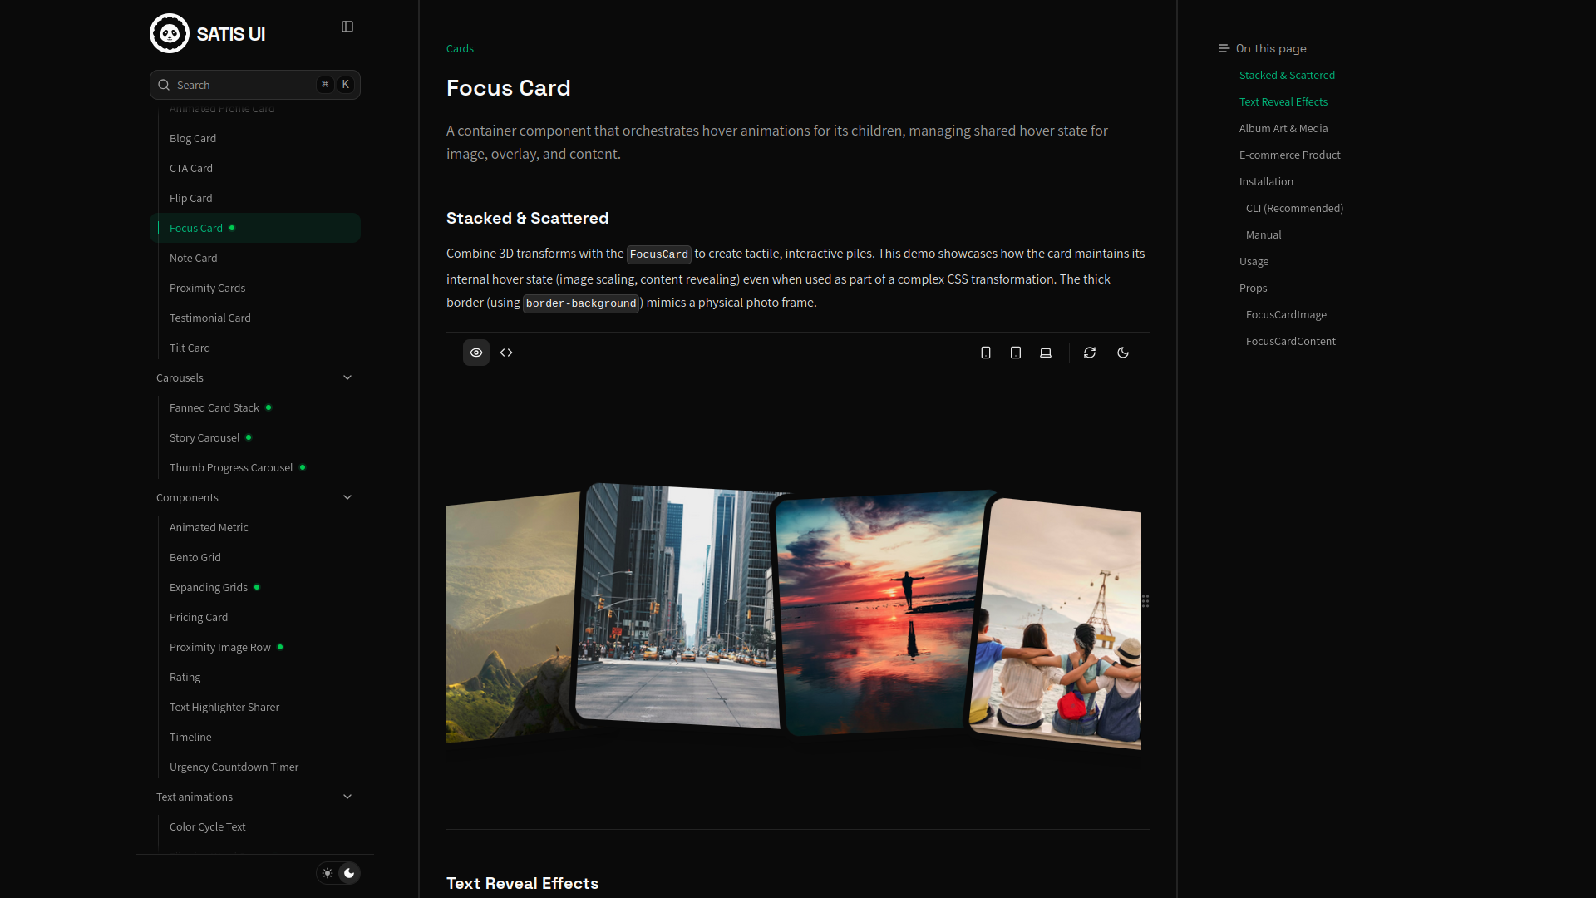
Task: Switch site theme to dark mode
Action: [x=349, y=873]
